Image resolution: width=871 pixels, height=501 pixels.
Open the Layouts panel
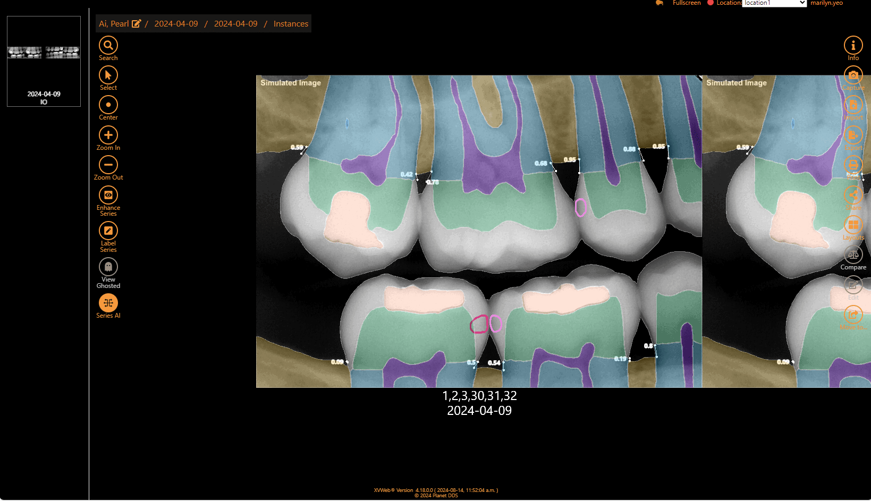click(853, 225)
